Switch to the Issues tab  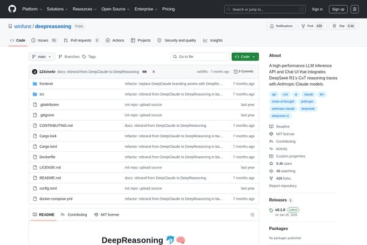[x=44, y=40]
